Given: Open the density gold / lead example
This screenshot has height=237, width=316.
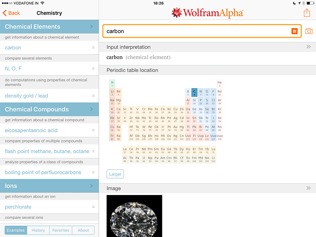Looking at the screenshot, I should [49, 96].
